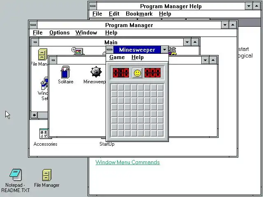Restore the Notepad README.TXT desktop icon

coord(16,175)
